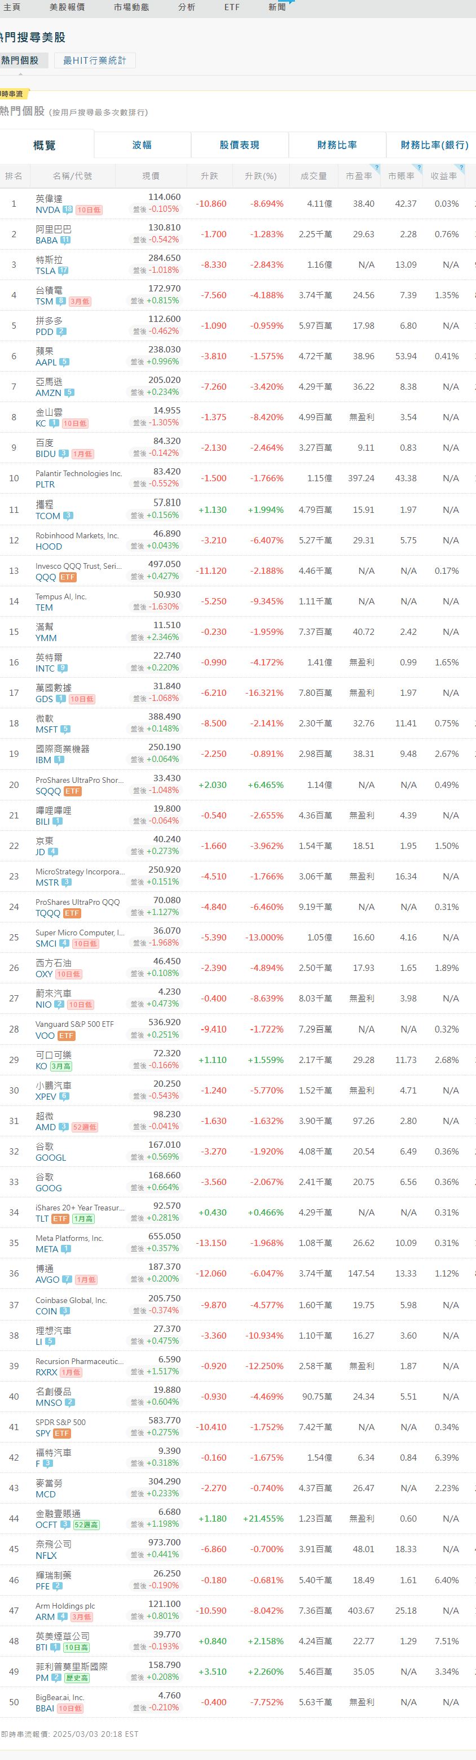Open the HOOD stock ticker link

[x=49, y=547]
